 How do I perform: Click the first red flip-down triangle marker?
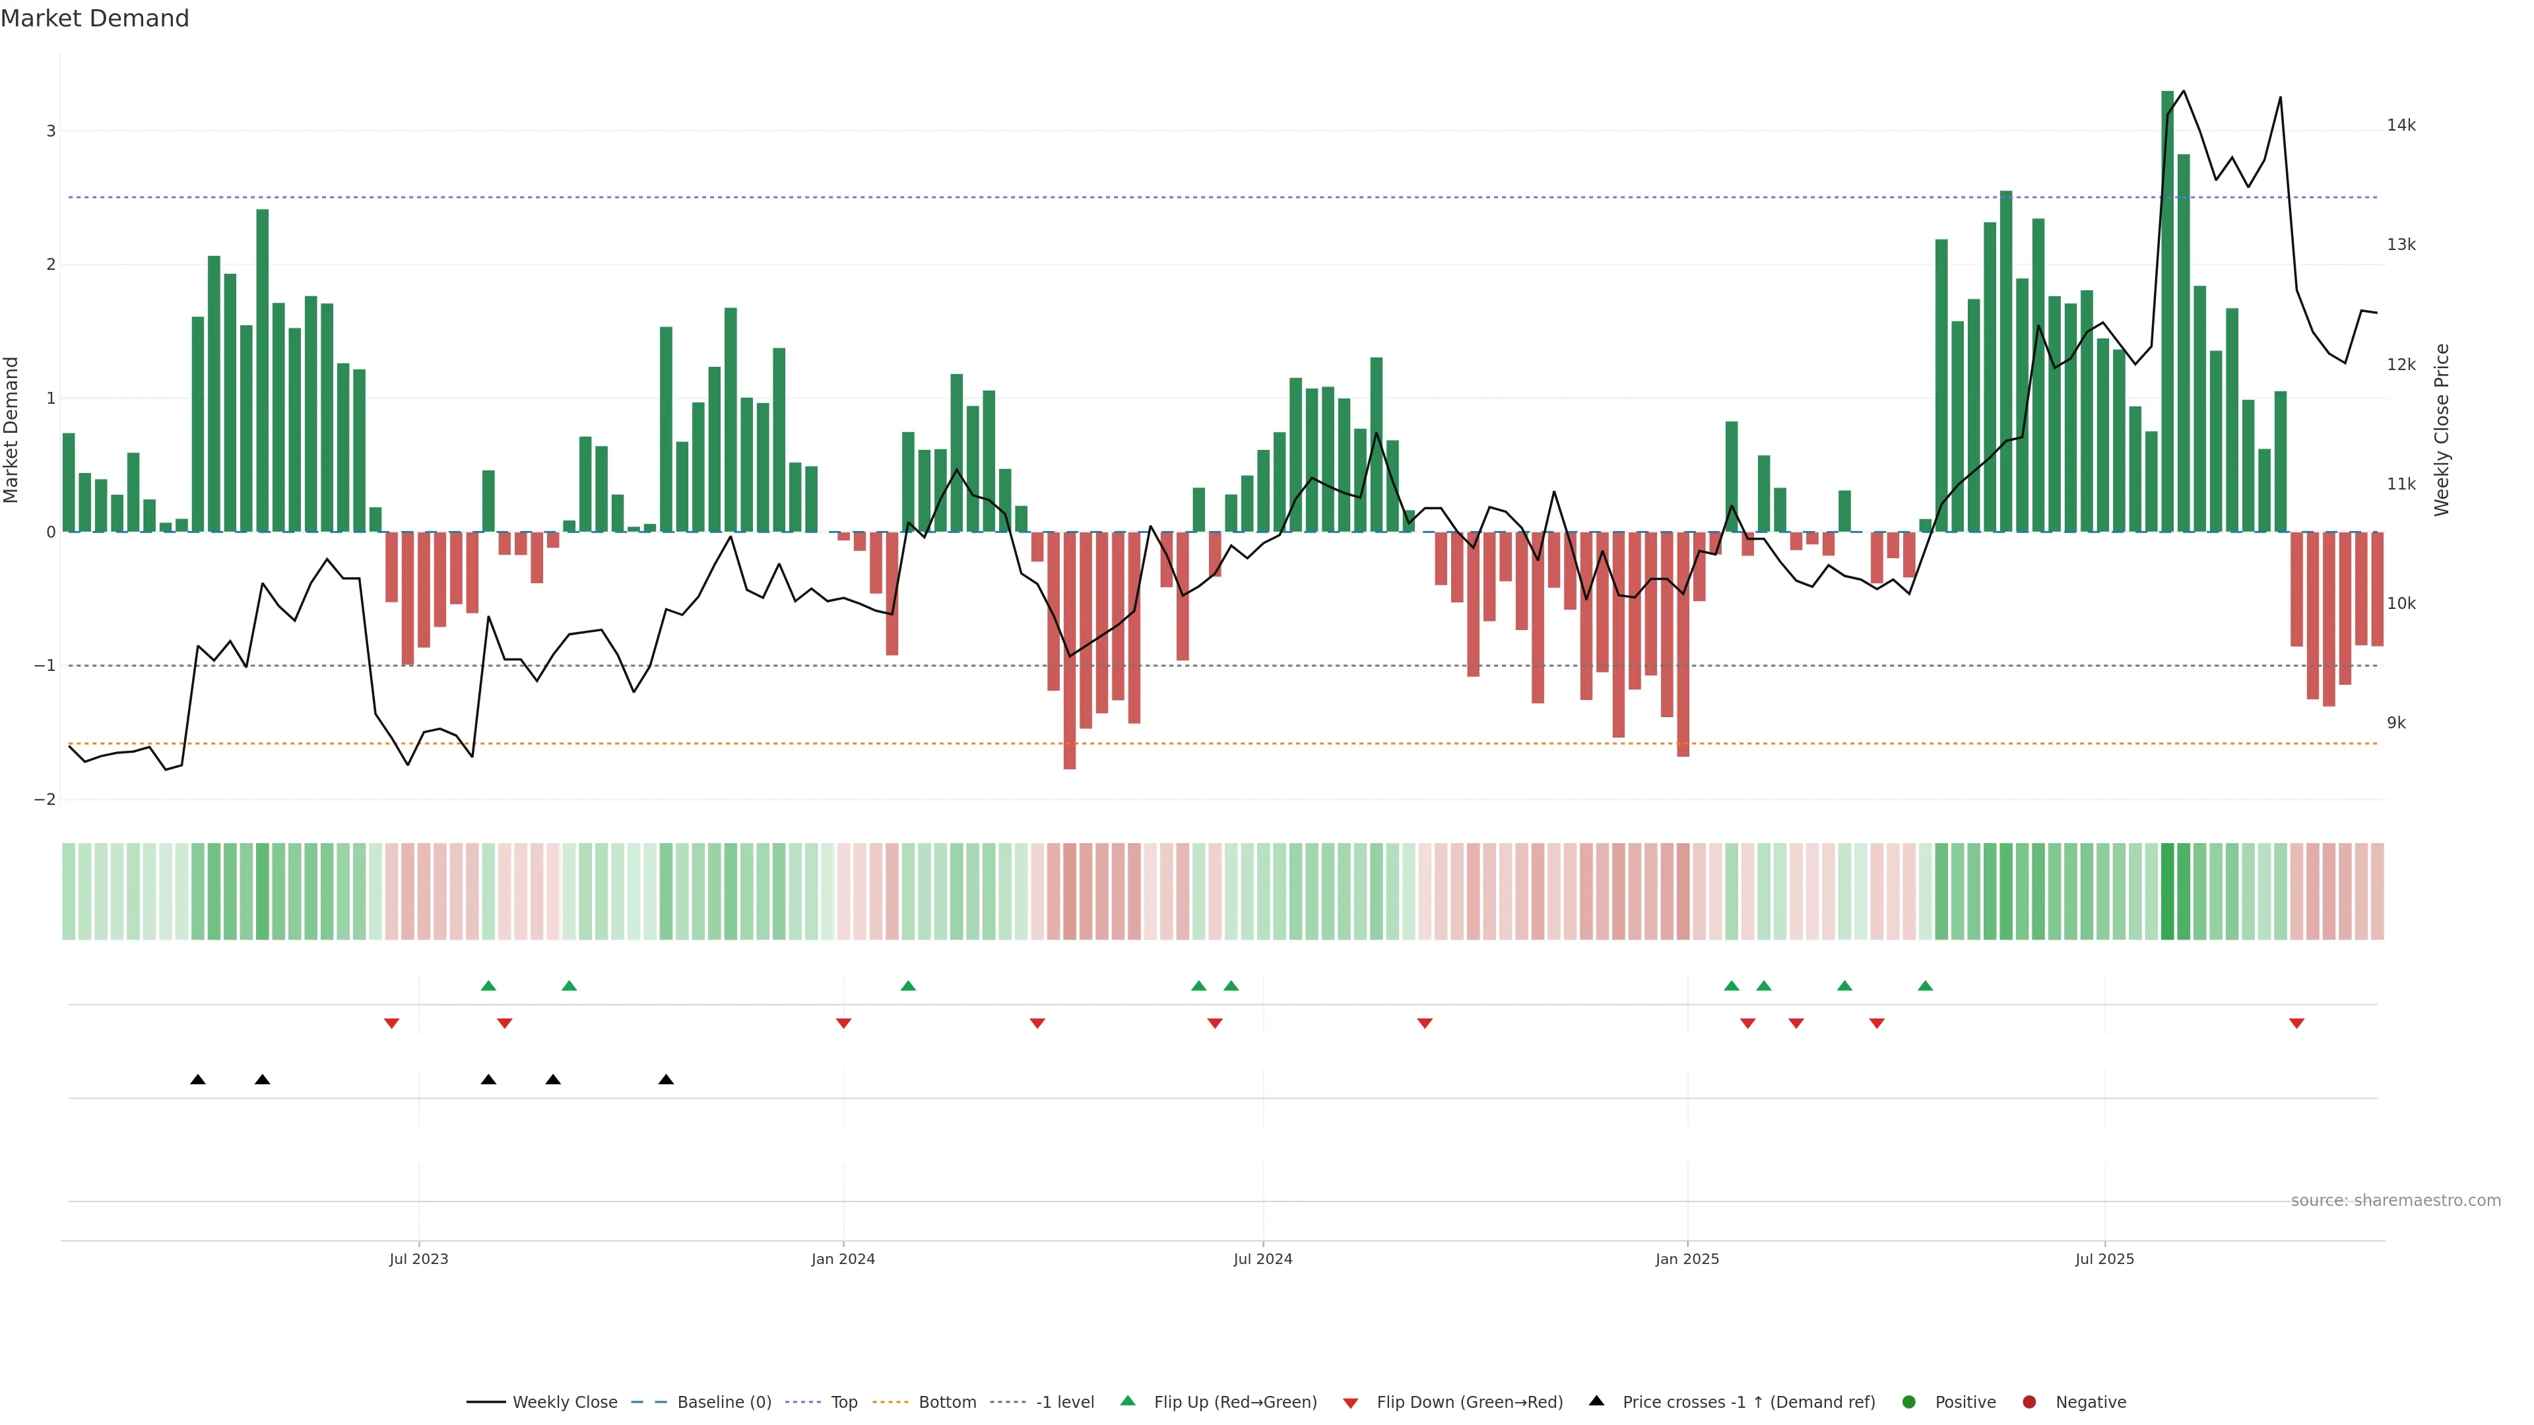coord(391,1024)
